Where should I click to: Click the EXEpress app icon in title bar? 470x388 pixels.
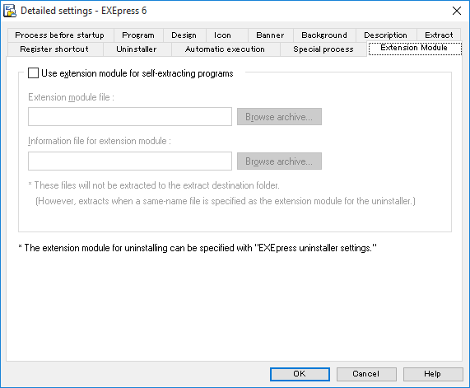(10, 11)
